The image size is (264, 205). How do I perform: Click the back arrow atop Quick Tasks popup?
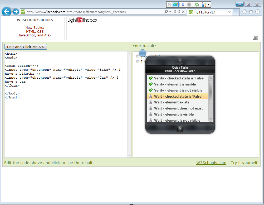(x=180, y=61)
